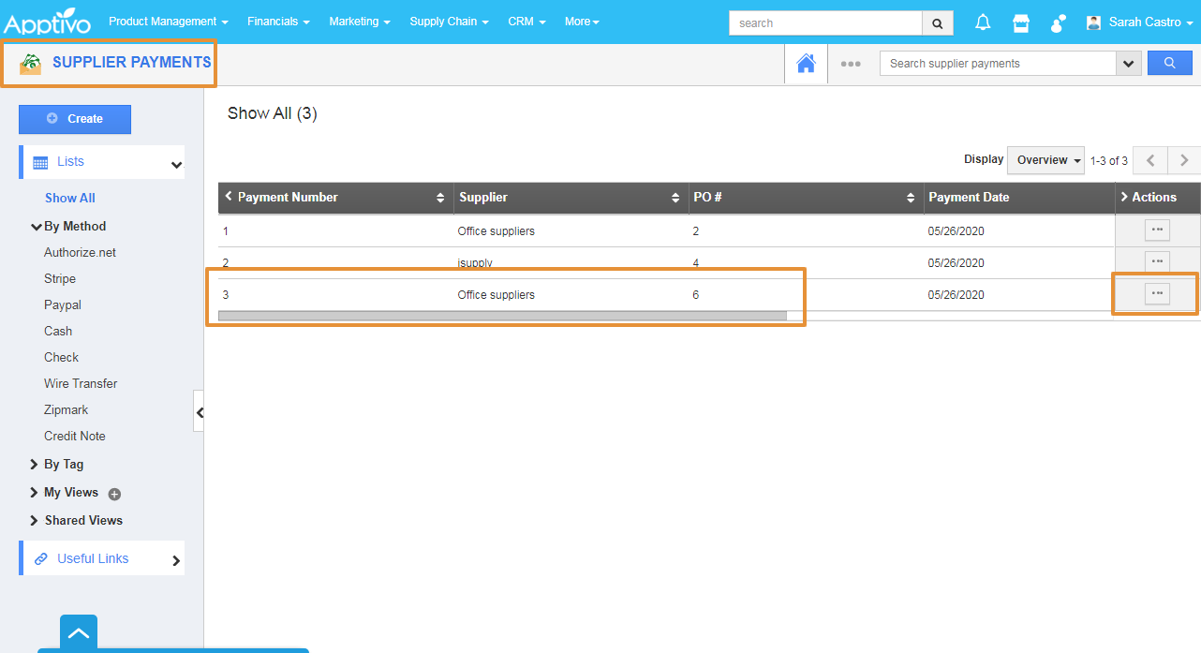This screenshot has height=653, width=1201.
Task: Go to Supplier Payments home icon
Action: click(x=806, y=64)
